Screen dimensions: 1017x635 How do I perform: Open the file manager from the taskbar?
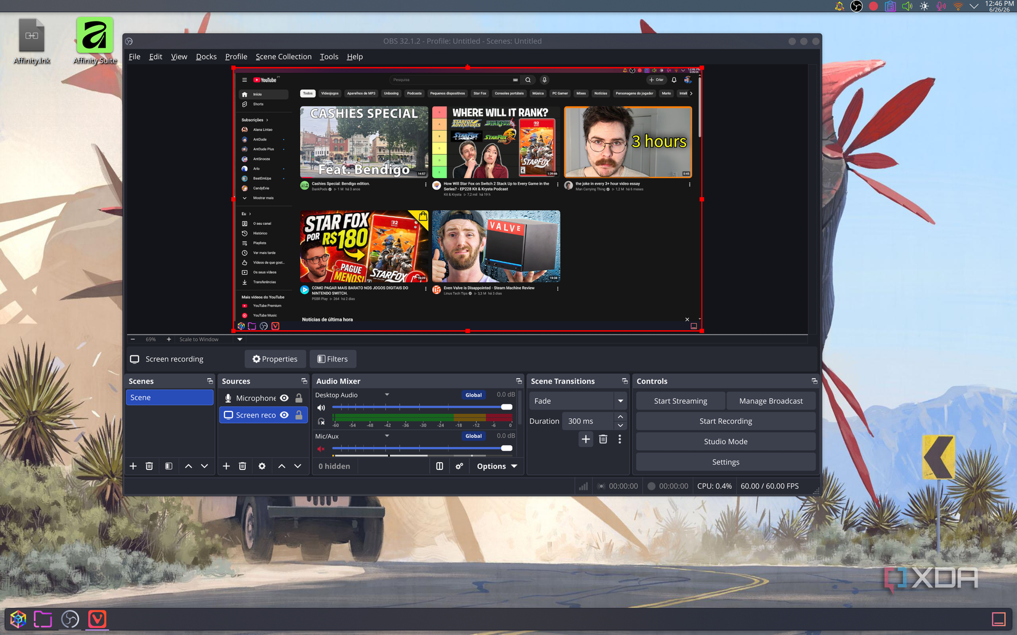click(x=43, y=619)
